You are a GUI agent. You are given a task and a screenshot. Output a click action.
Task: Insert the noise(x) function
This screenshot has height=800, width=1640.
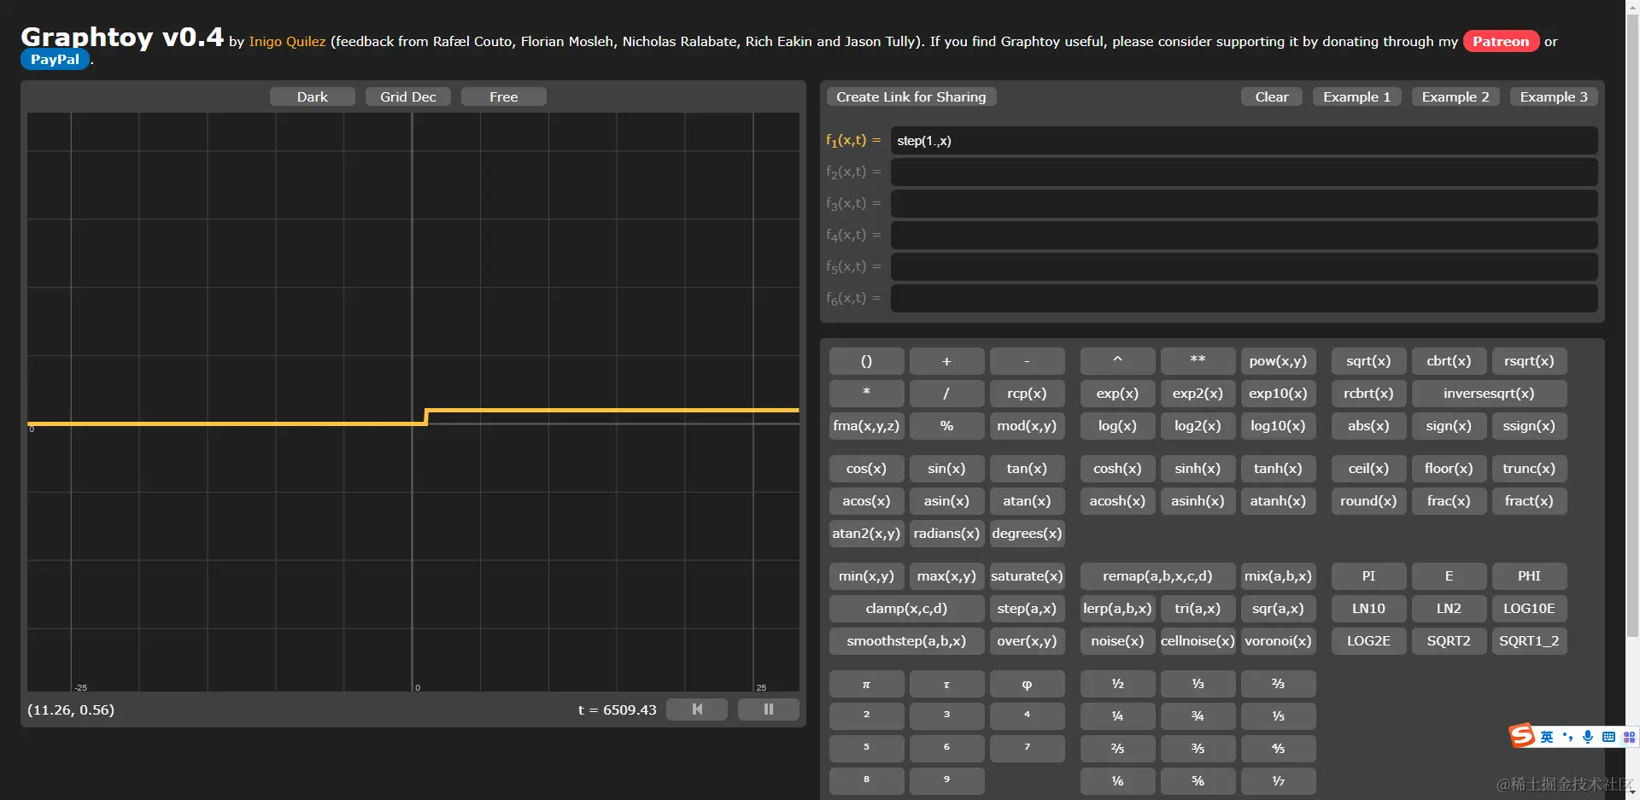tap(1116, 640)
